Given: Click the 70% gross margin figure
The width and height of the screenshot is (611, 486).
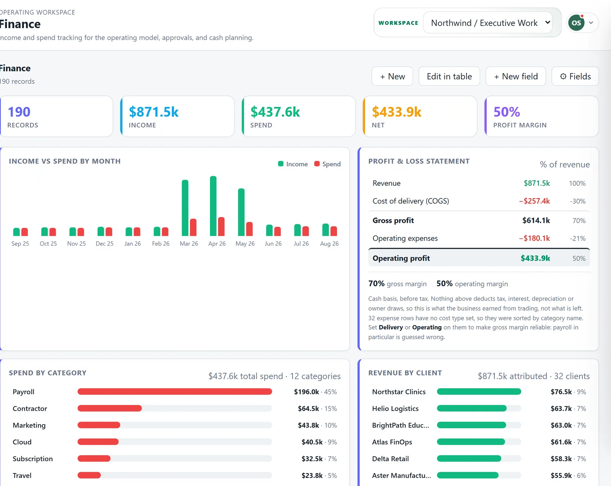Looking at the screenshot, I should 376,283.
